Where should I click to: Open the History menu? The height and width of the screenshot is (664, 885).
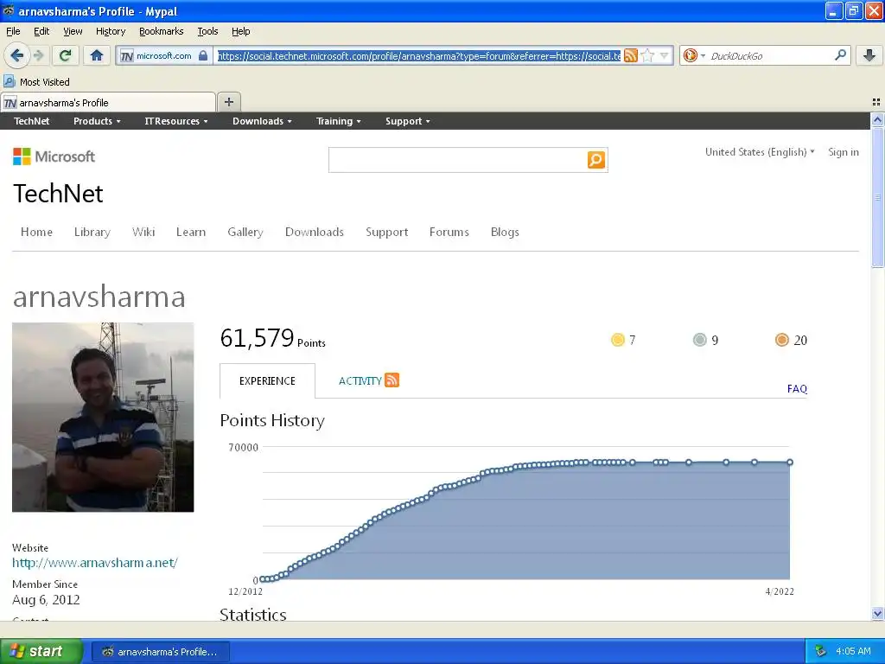point(110,31)
